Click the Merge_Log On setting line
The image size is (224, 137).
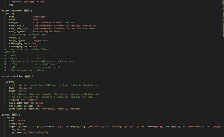(x=22, y=38)
